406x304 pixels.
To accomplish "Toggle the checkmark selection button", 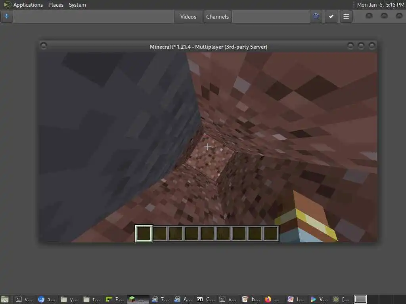I will click(x=331, y=17).
